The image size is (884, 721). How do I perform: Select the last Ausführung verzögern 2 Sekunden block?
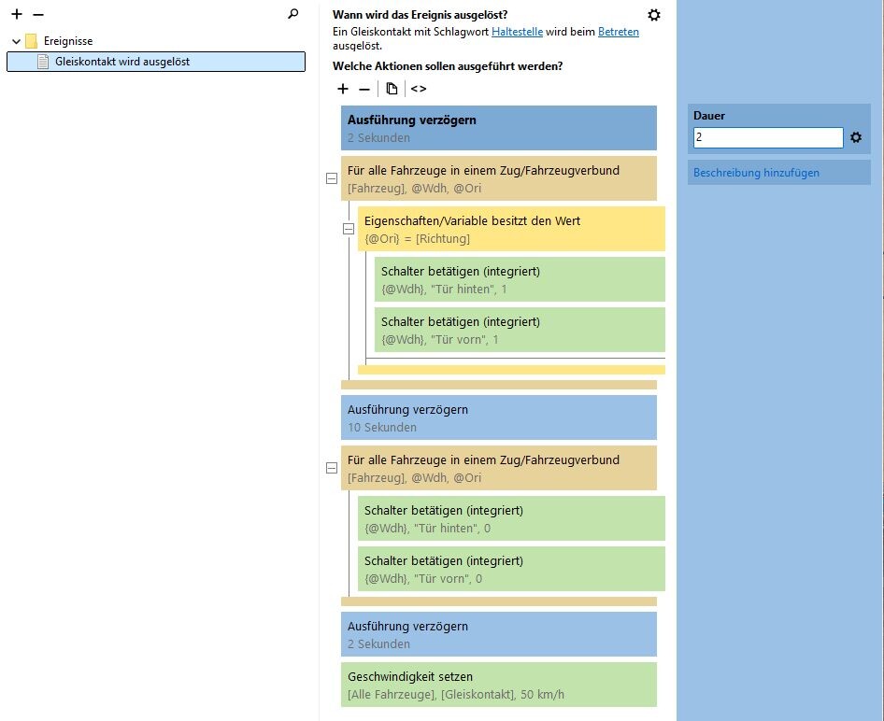tap(499, 634)
